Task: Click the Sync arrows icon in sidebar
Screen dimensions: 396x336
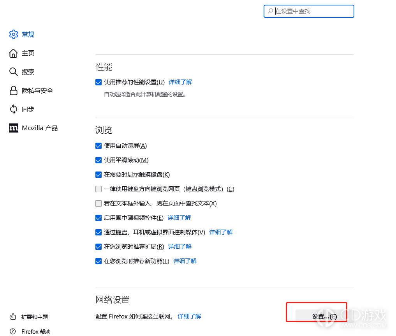Action: 14,109
